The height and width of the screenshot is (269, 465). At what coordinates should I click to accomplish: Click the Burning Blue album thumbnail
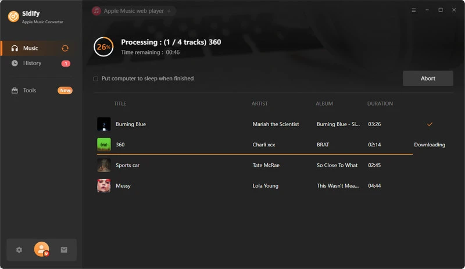(x=104, y=124)
